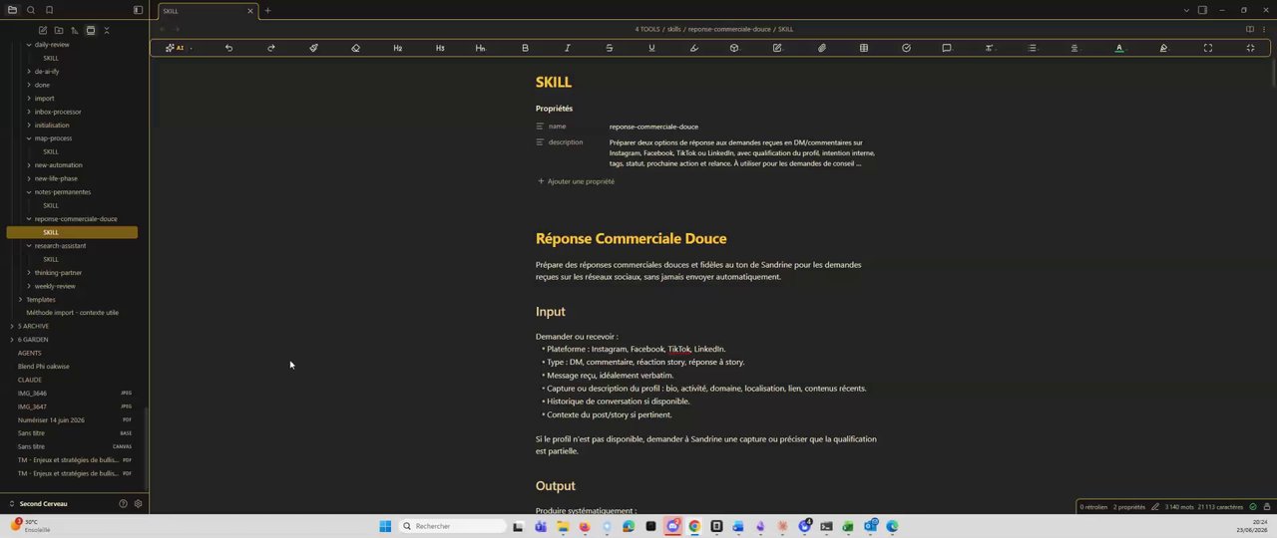Image resolution: width=1277 pixels, height=538 pixels.
Task: Collapse the reponse-commerciale-douce folder
Action: (x=29, y=219)
